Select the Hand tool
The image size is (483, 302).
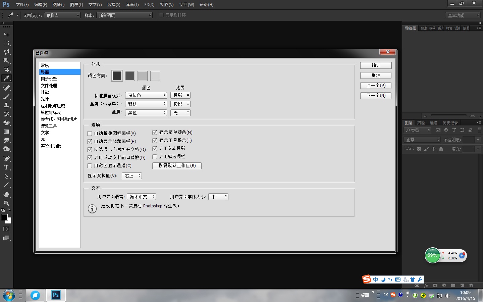(x=6, y=195)
